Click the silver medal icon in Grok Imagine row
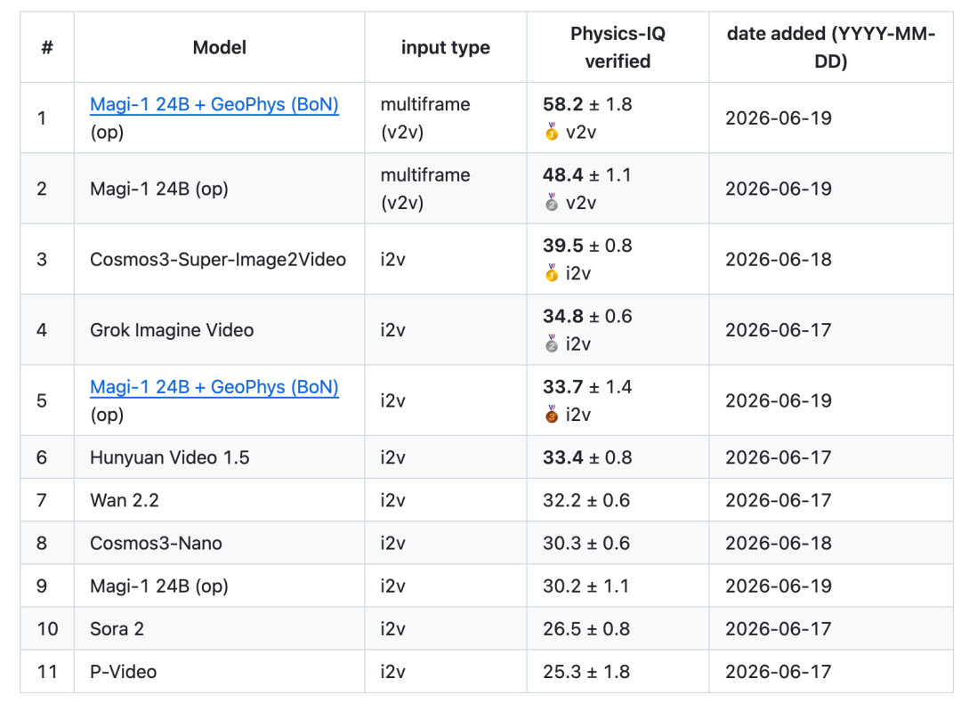The image size is (961, 703). [552, 343]
